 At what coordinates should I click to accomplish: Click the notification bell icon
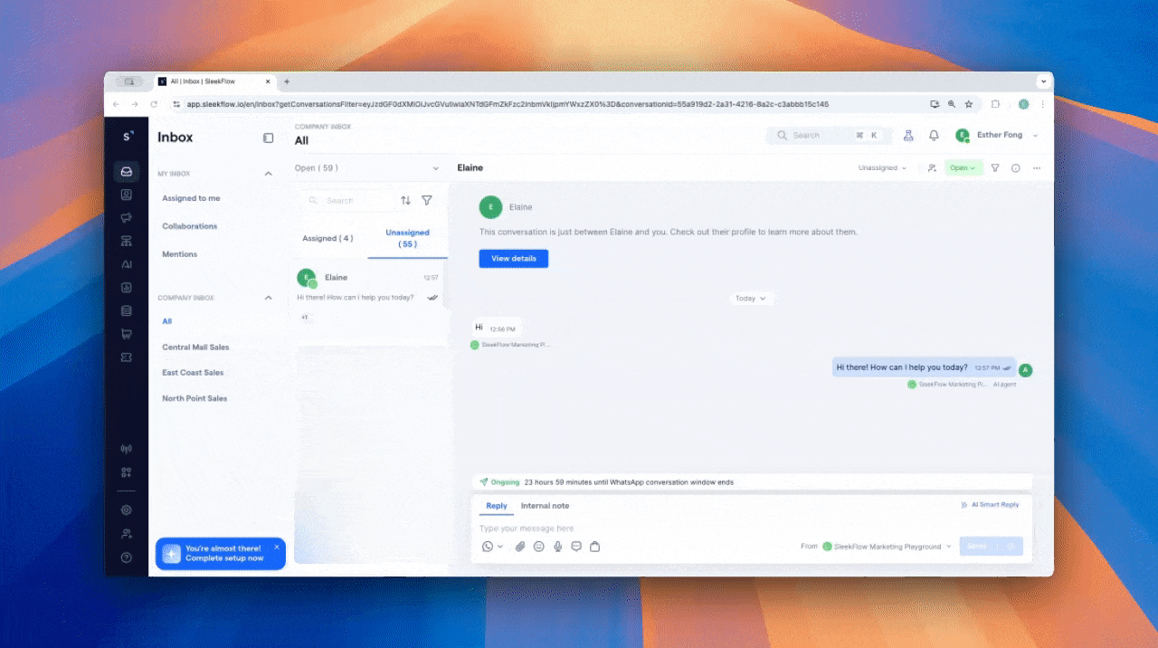tap(933, 134)
